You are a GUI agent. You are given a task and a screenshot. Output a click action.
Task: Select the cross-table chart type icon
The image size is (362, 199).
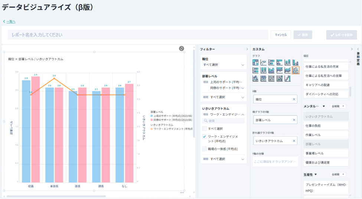(255, 62)
